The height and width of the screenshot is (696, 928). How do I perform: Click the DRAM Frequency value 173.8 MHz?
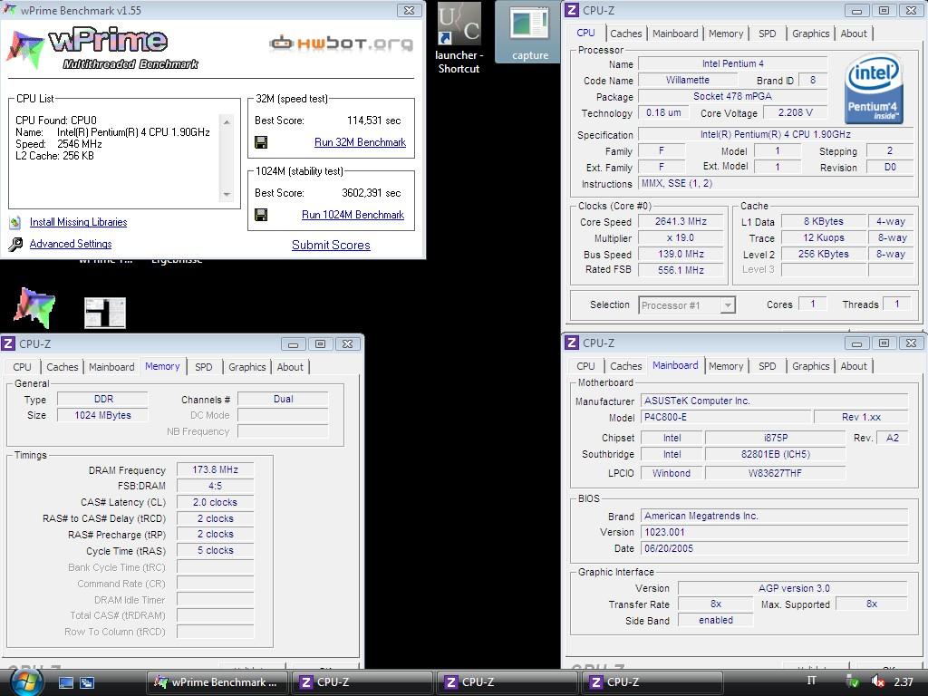click(x=216, y=470)
